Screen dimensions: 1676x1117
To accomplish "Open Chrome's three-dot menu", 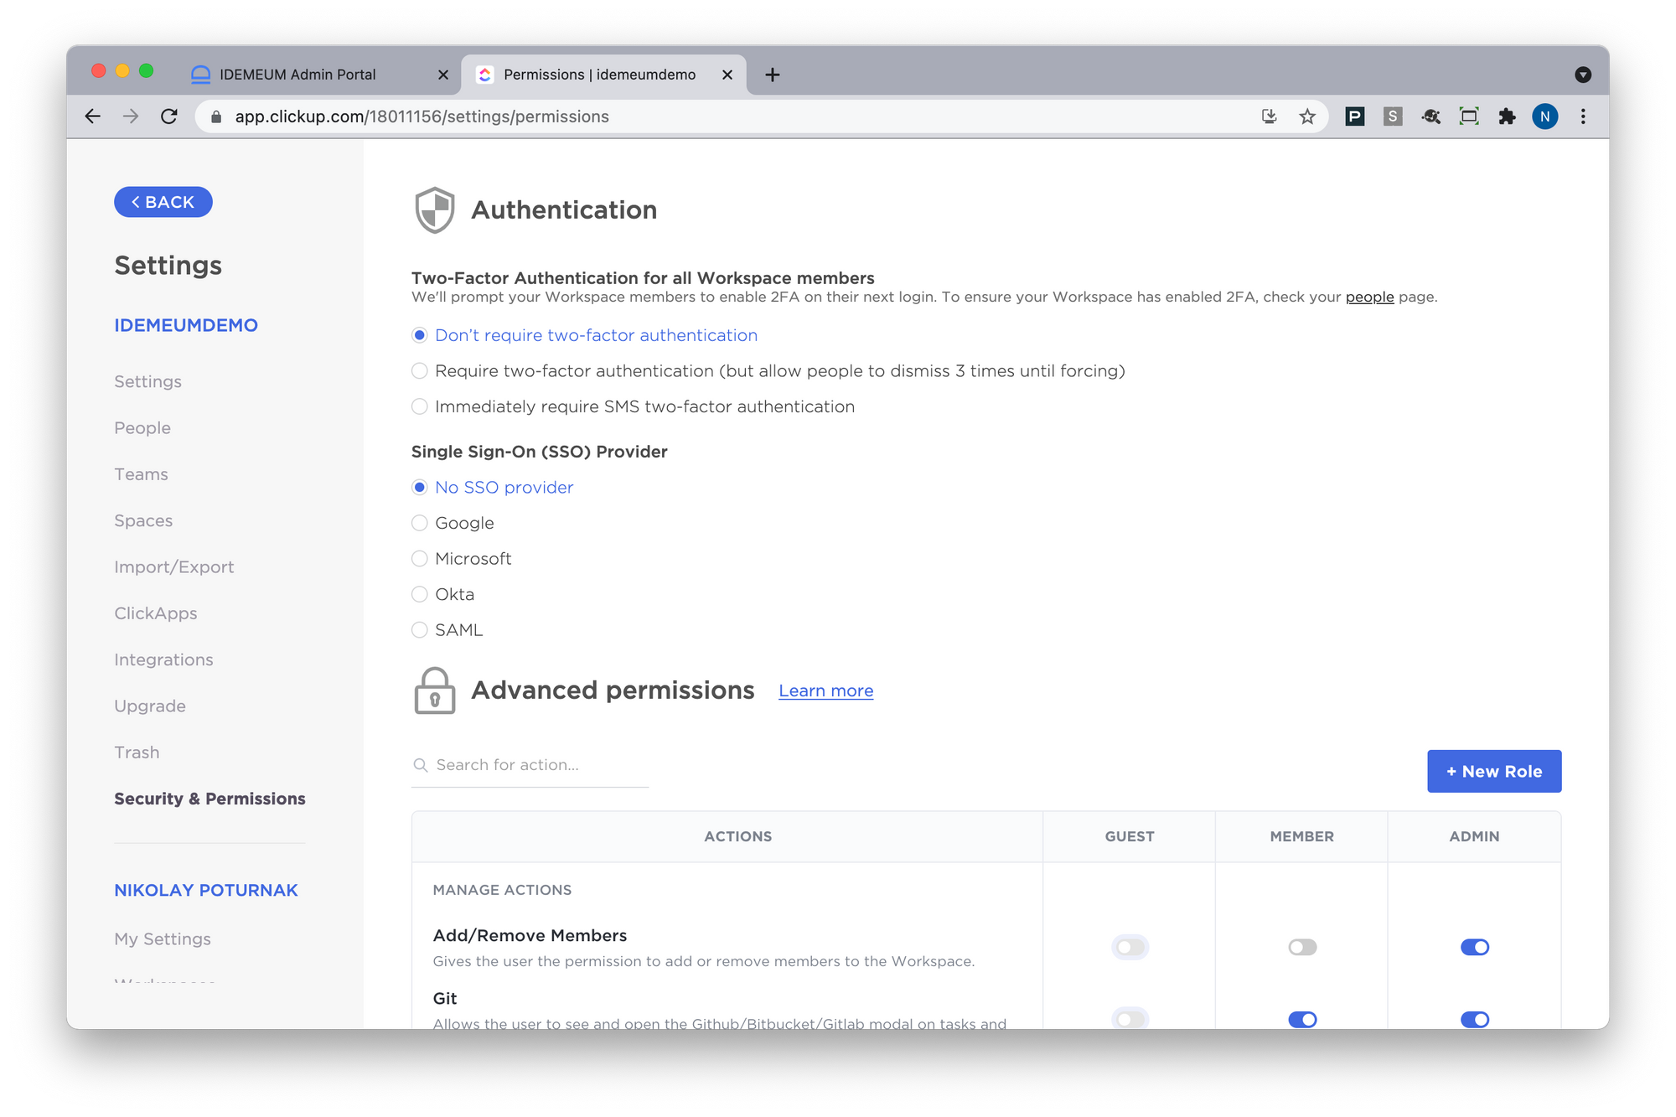I will point(1583,116).
